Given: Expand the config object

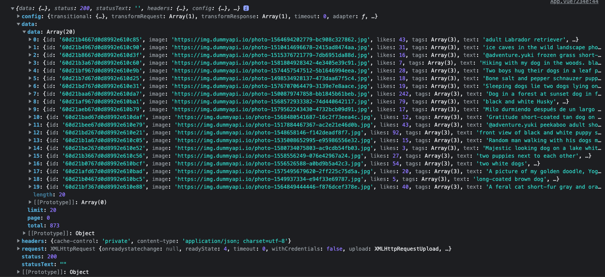Looking at the screenshot, I should pyautogui.click(x=19, y=16).
